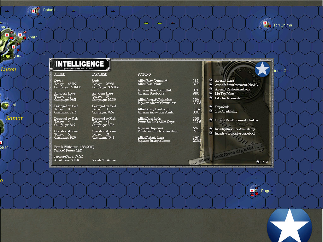Click British Withdraw: 1 BB (2000) text

pyautogui.click(x=74, y=147)
